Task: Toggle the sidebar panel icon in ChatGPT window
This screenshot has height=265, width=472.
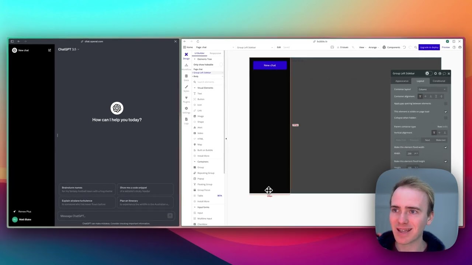Action: point(12,41)
